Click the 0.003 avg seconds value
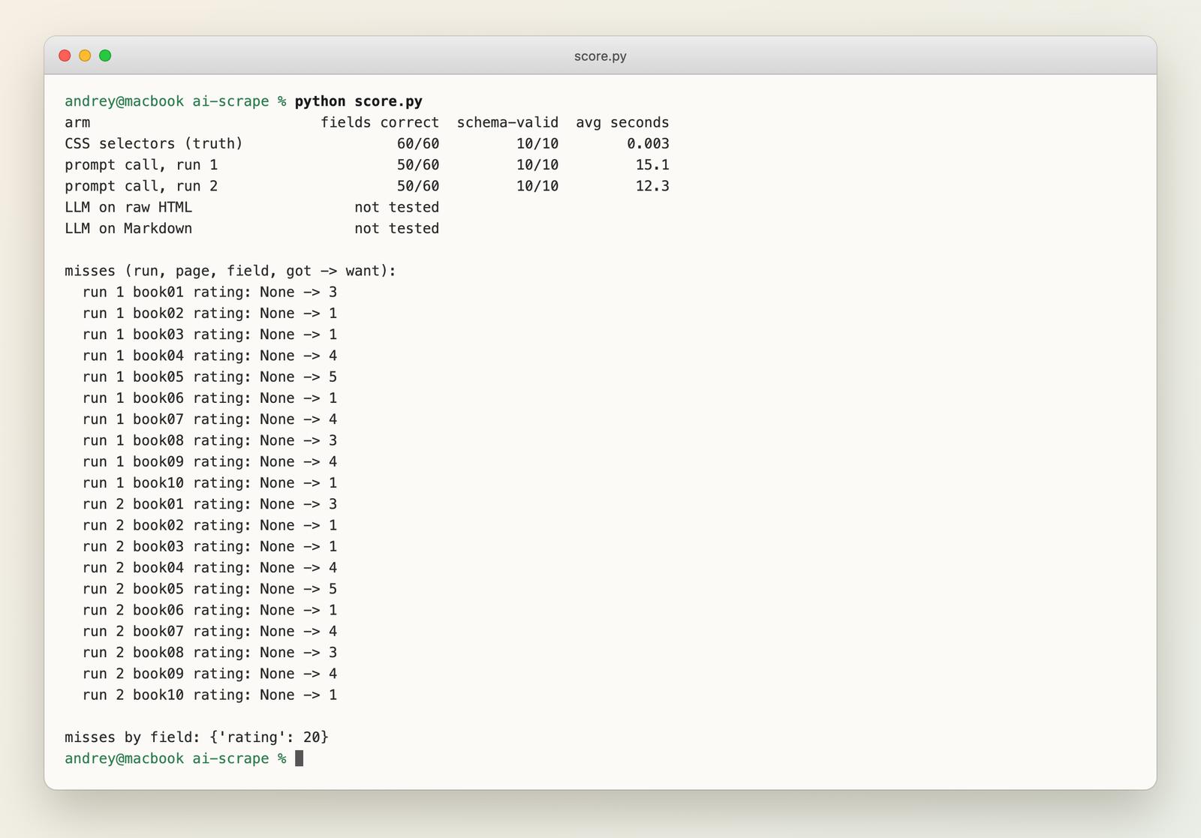The image size is (1201, 838). pos(648,143)
